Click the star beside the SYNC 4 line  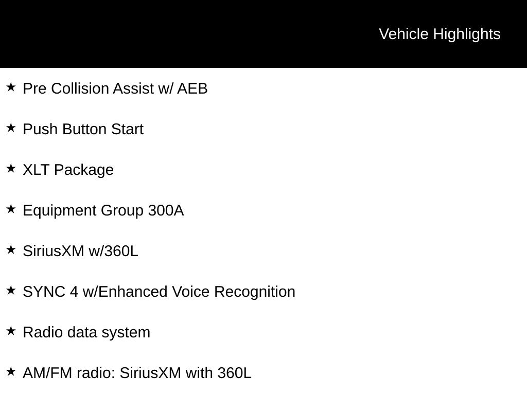tap(11, 290)
